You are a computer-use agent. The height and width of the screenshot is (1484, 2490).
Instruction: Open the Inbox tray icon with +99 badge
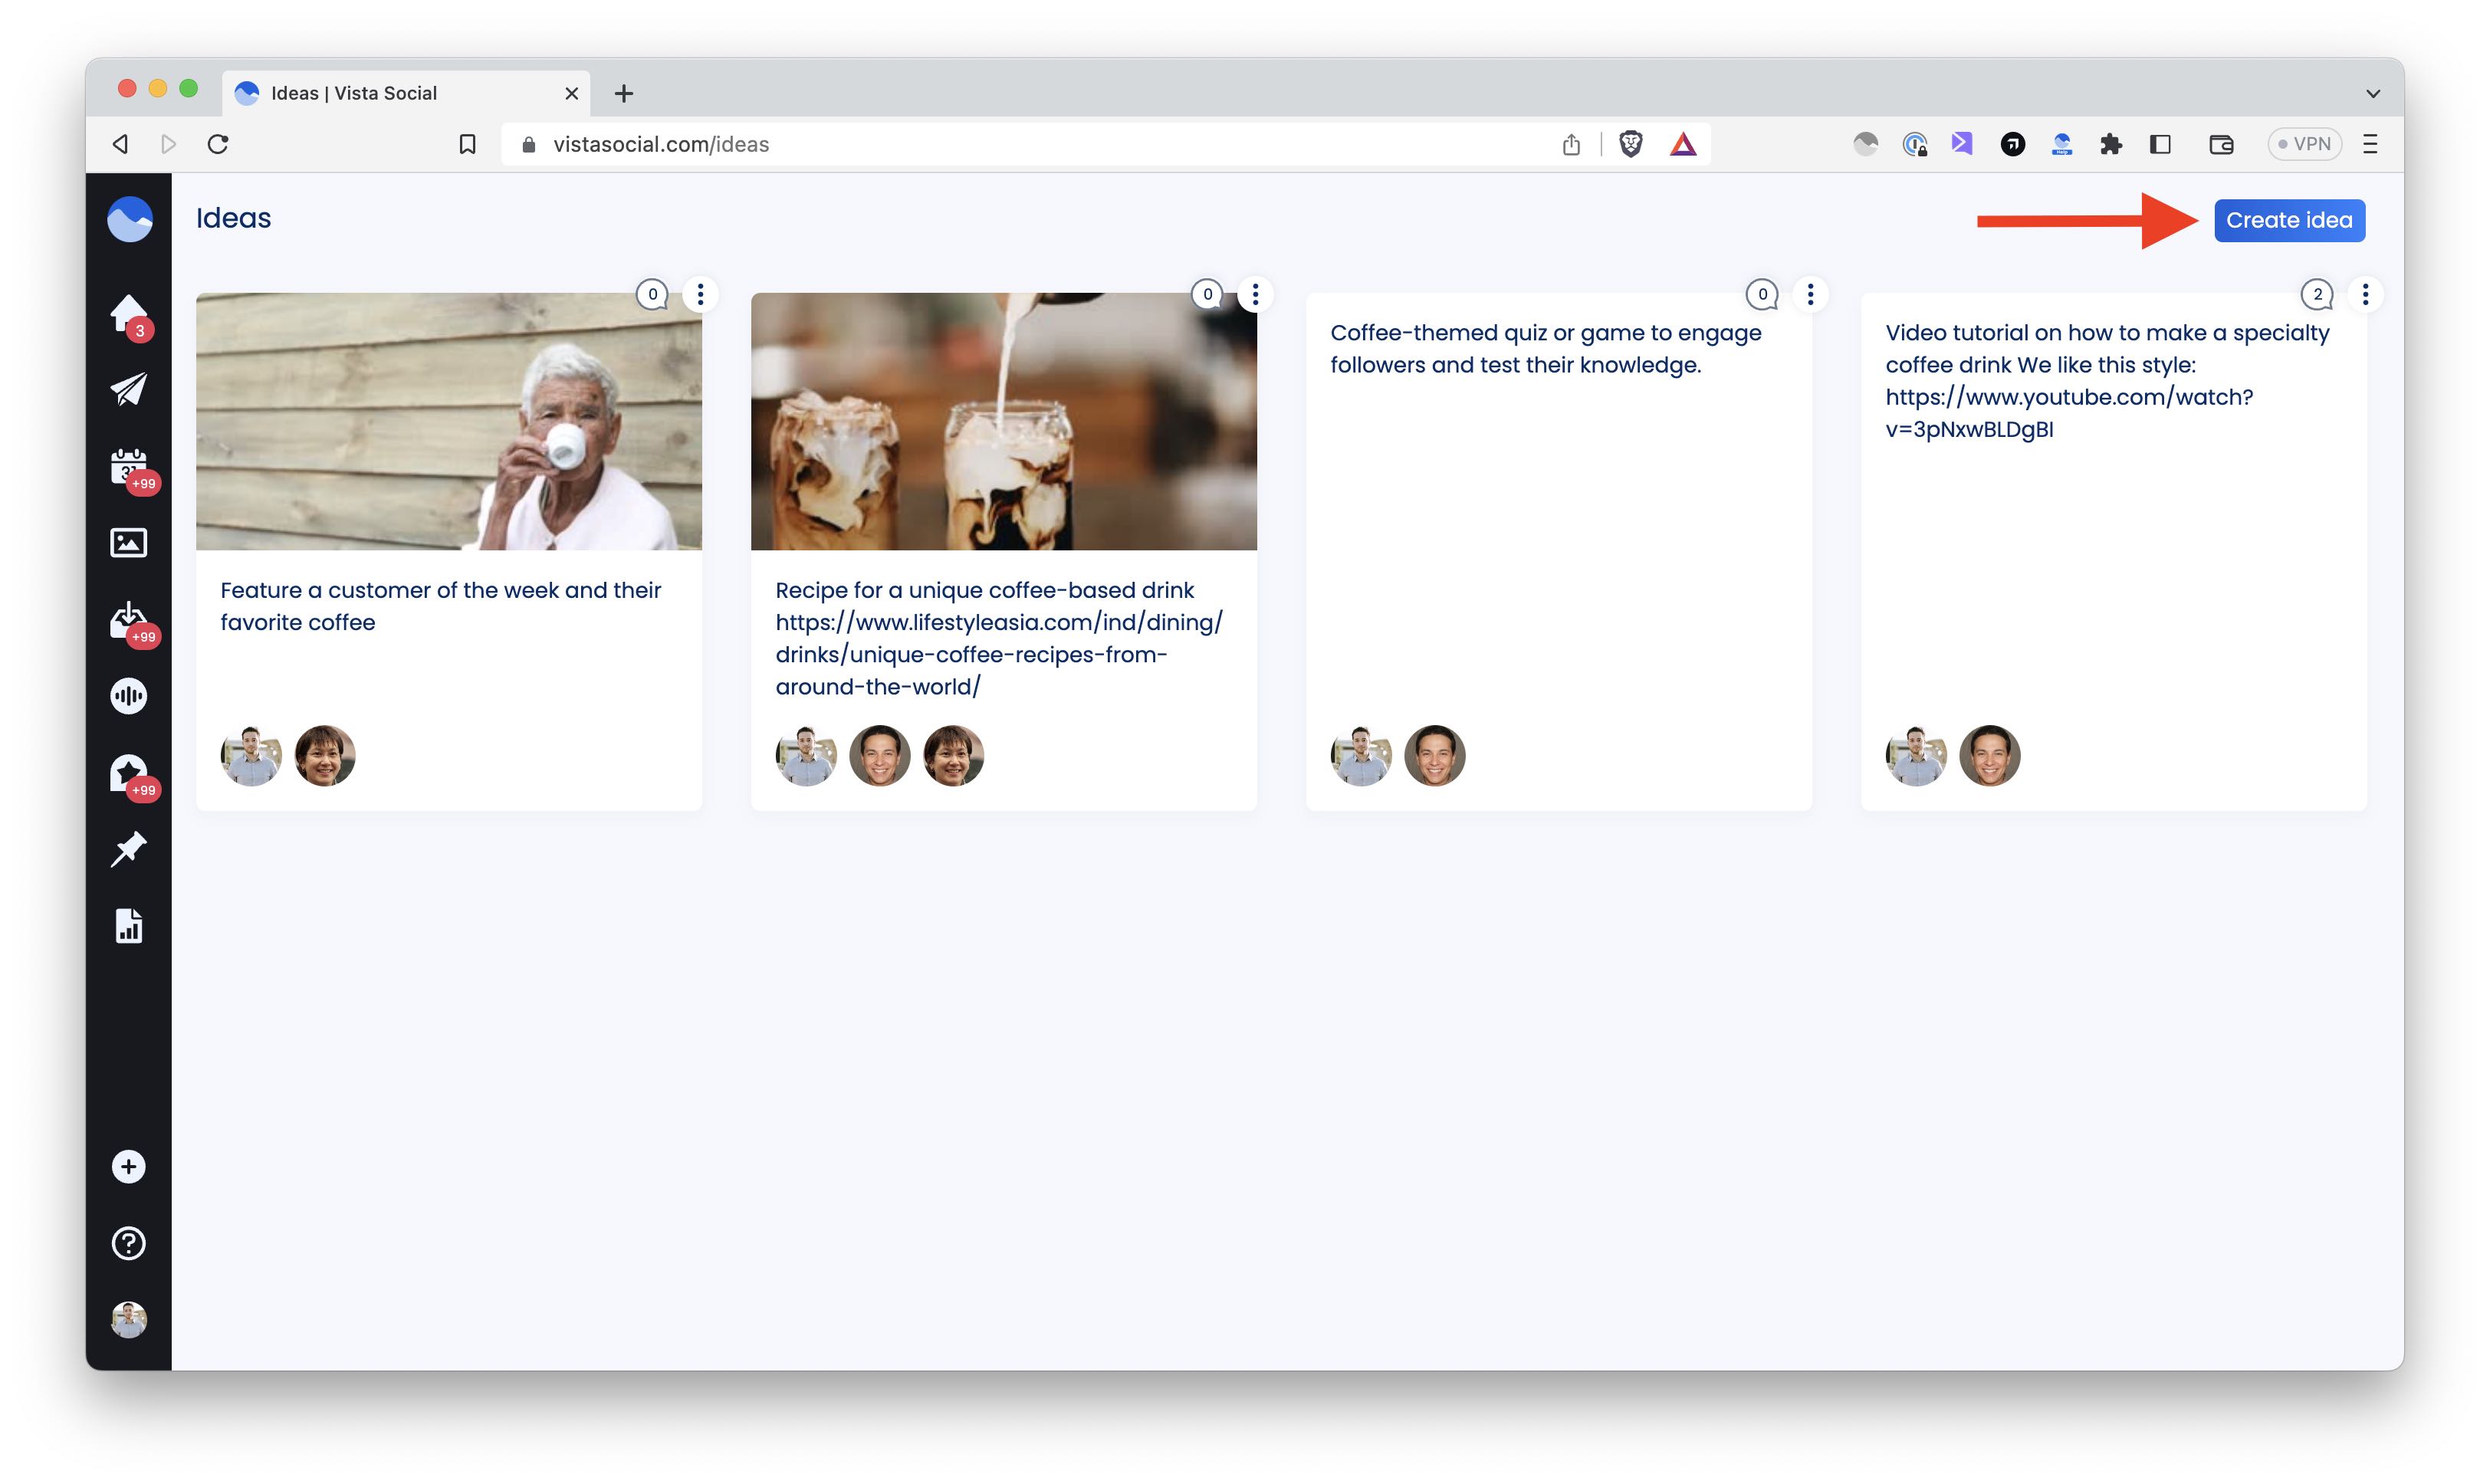(x=128, y=620)
